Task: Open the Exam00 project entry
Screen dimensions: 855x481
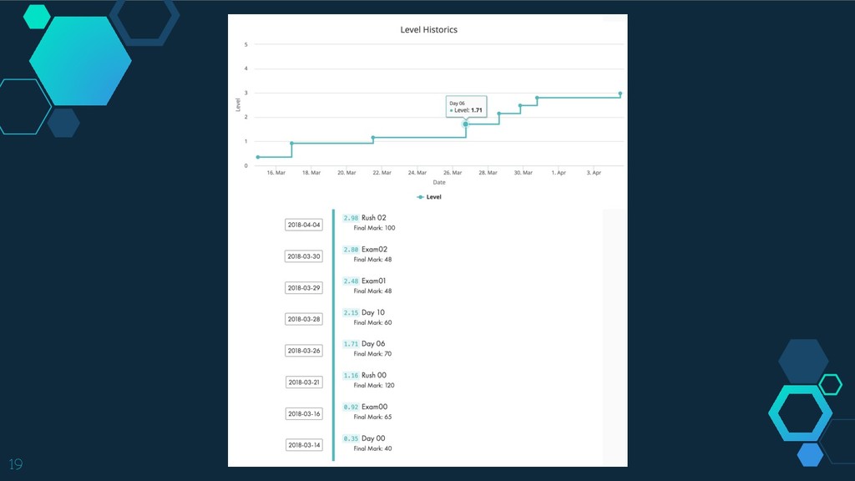Action: coord(374,407)
